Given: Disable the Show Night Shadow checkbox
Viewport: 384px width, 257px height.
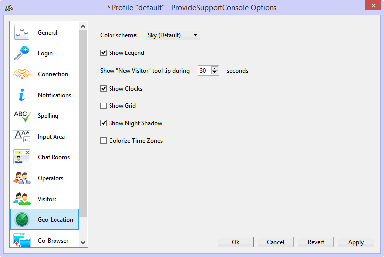Looking at the screenshot, I should click(x=103, y=123).
